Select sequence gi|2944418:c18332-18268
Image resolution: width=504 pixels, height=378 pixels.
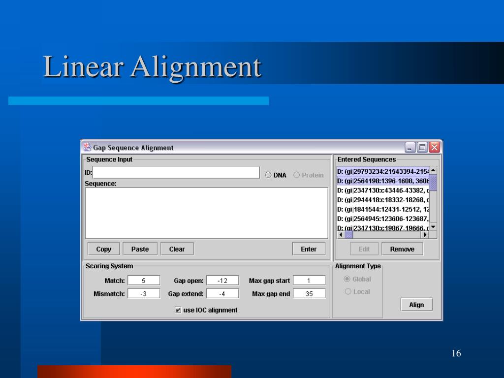pos(383,200)
